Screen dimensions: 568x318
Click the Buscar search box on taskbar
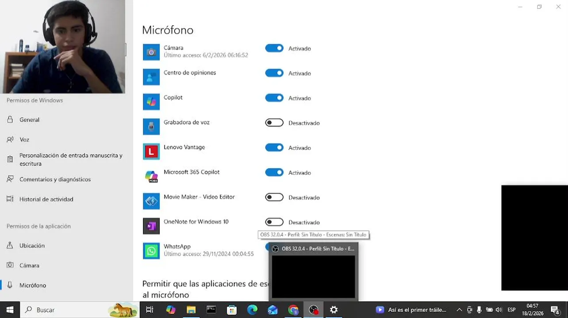[81, 310]
